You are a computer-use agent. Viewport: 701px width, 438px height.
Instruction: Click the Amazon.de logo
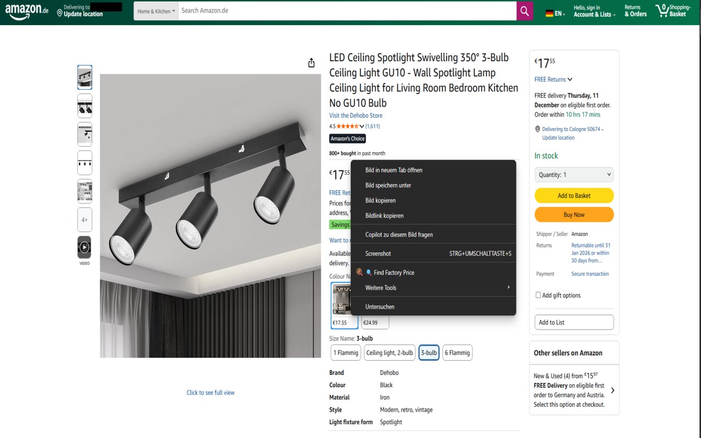point(26,11)
